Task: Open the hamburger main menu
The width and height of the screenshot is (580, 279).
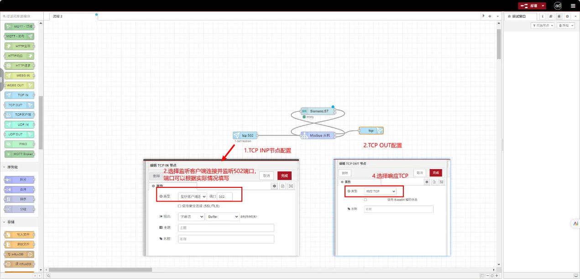Action: click(x=573, y=6)
